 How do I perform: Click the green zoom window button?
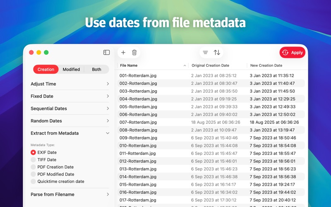(46, 53)
